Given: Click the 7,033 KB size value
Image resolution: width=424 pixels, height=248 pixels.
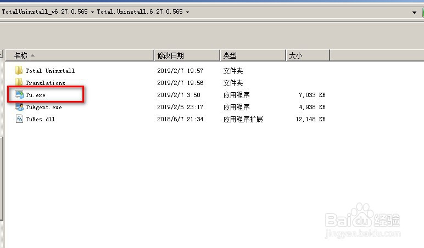Looking at the screenshot, I should tap(312, 95).
